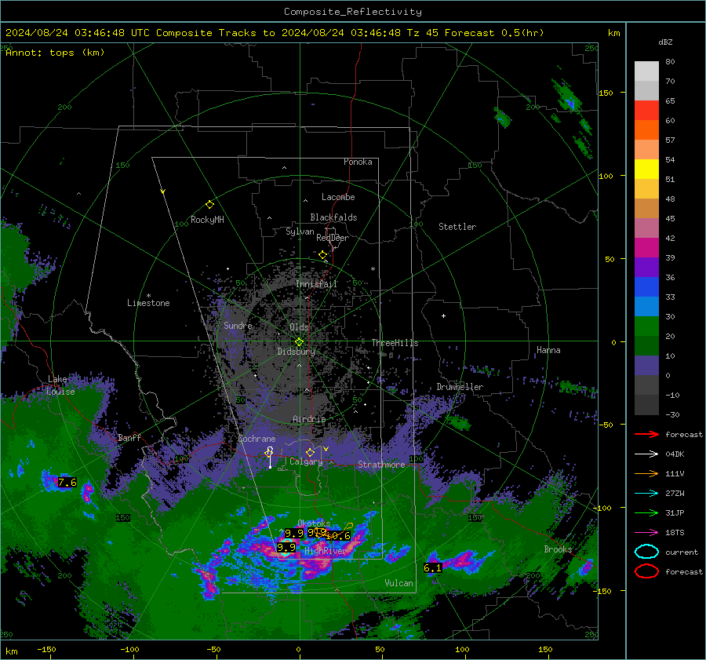
Task: Click the 100 tick on right km axis
Action: coord(606,176)
